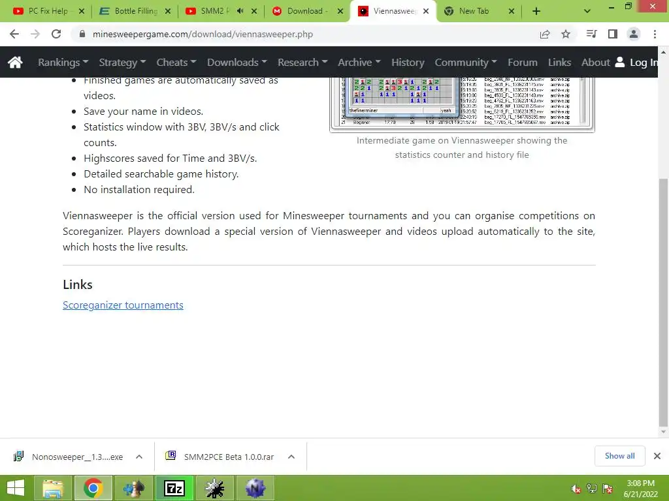
Task: View site info lock icon
Action: (x=82, y=34)
